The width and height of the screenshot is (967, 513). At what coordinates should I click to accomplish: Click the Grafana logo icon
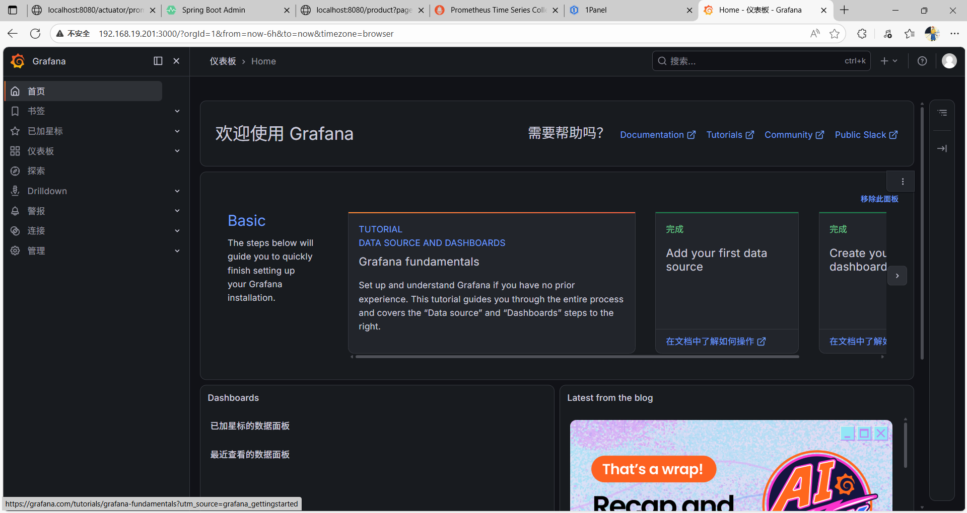[18, 61]
